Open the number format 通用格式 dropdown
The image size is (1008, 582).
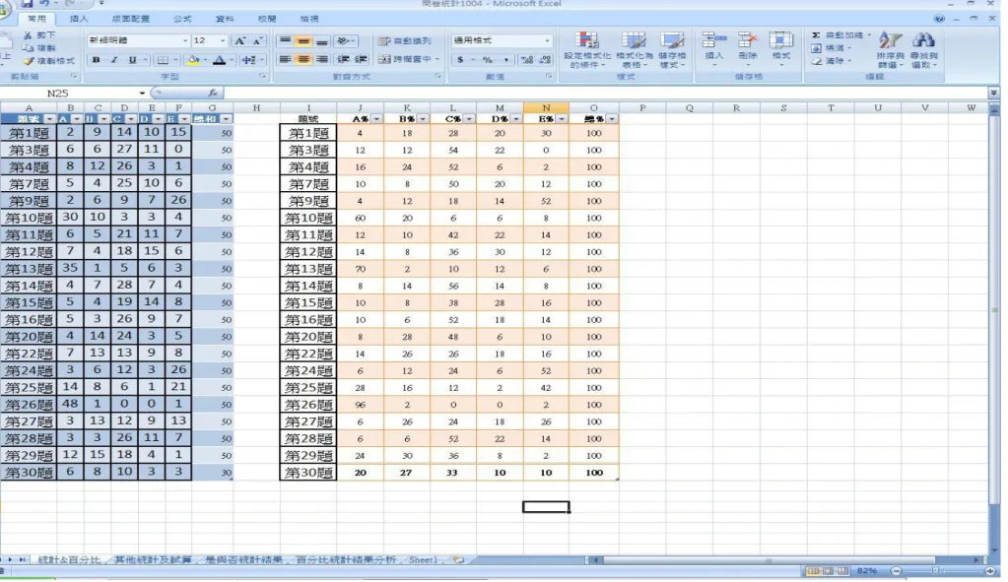pyautogui.click(x=547, y=40)
